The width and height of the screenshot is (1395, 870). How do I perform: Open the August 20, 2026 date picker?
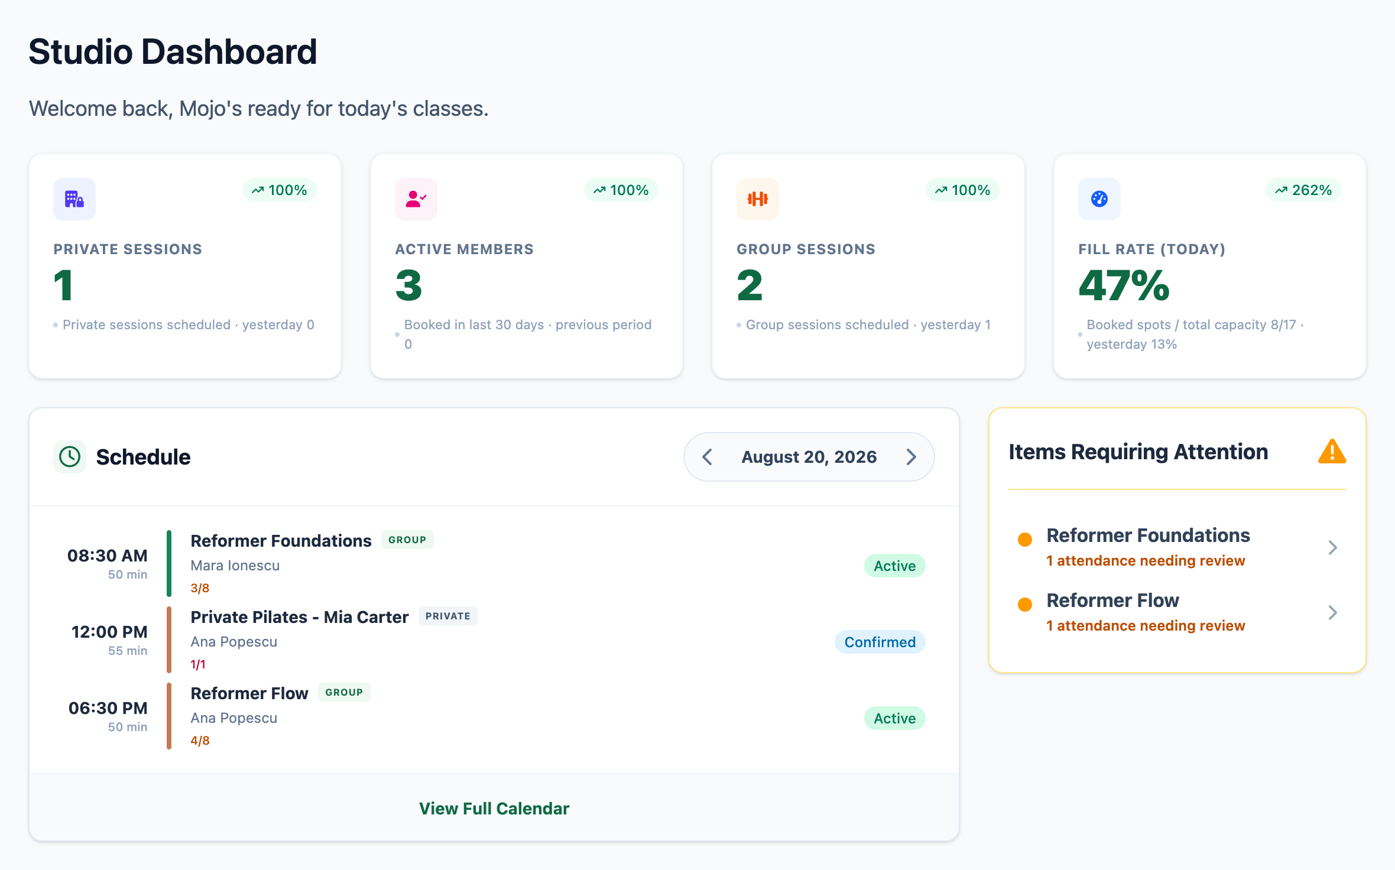[x=809, y=457]
